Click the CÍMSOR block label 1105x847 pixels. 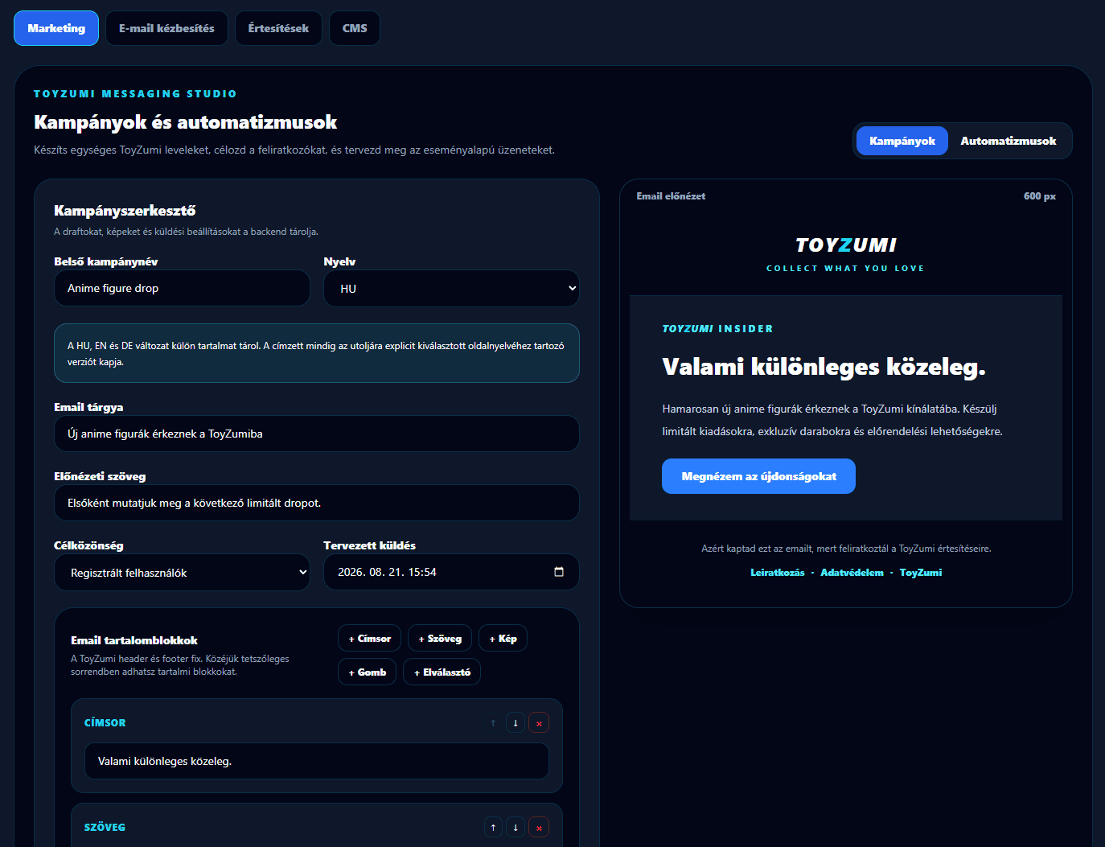(105, 723)
